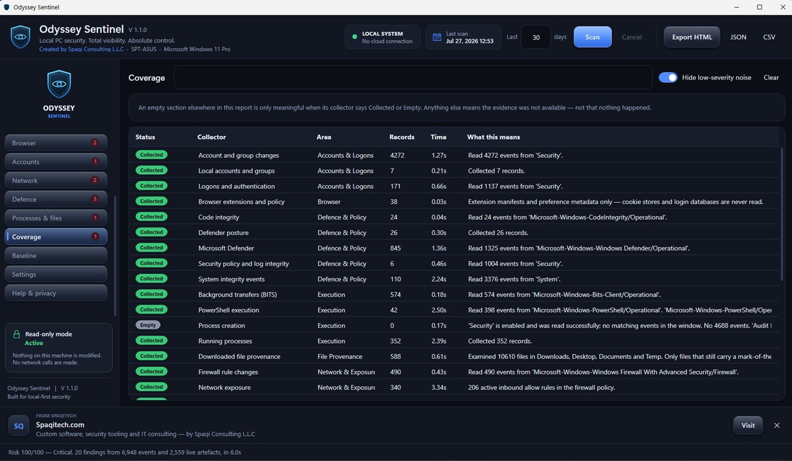Click the green Local System status dot
The image size is (792, 461).
(x=354, y=37)
